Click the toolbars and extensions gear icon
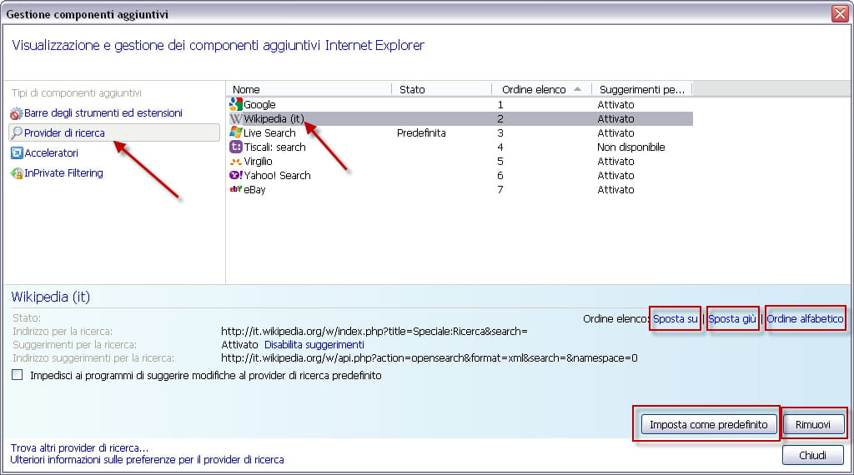This screenshot has width=854, height=475. [x=17, y=113]
